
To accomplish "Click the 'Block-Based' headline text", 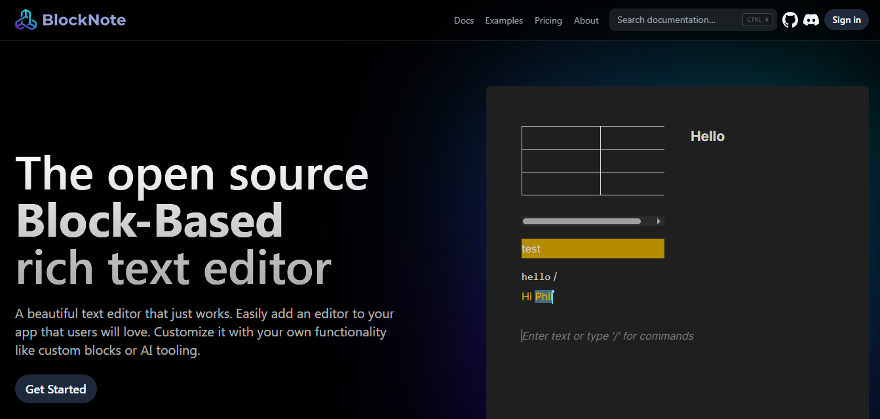I will tap(149, 220).
